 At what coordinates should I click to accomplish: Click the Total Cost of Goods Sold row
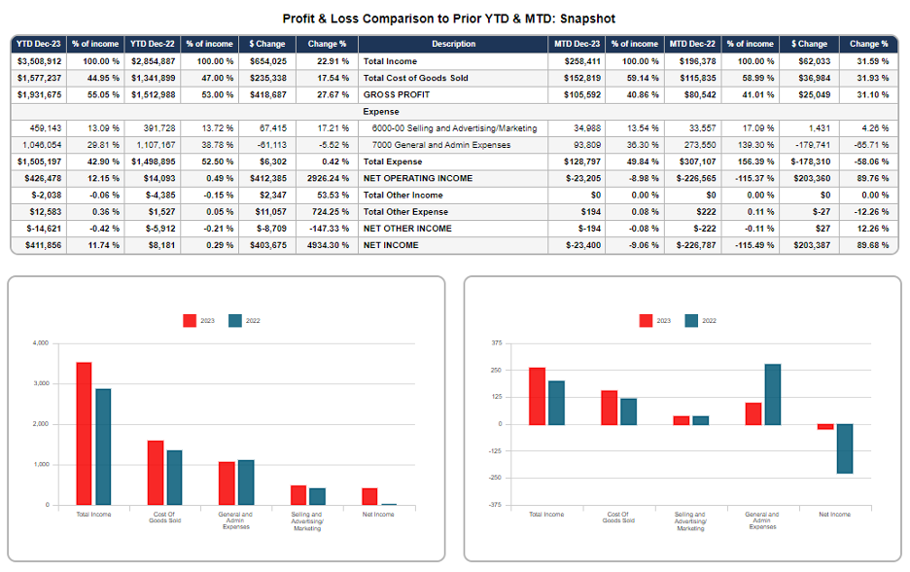pos(454,78)
